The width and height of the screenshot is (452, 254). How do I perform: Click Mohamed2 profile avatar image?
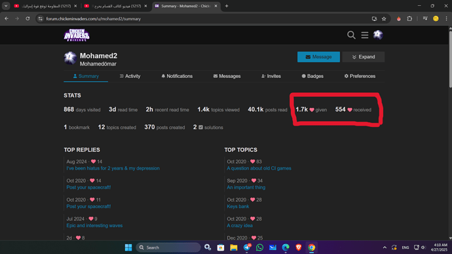pyautogui.click(x=70, y=58)
